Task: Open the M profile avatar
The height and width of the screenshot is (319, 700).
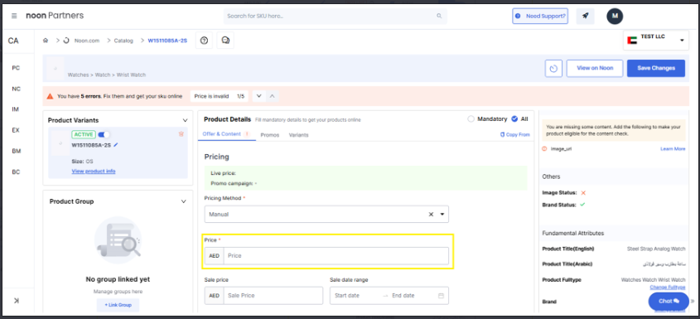Action: pyautogui.click(x=615, y=16)
